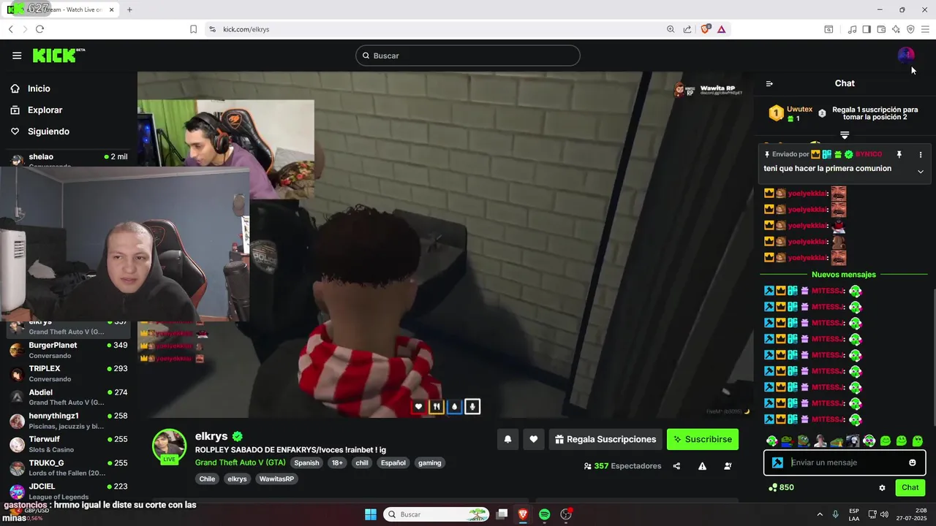Bookmark this page icon
The width and height of the screenshot is (936, 526).
click(x=193, y=29)
